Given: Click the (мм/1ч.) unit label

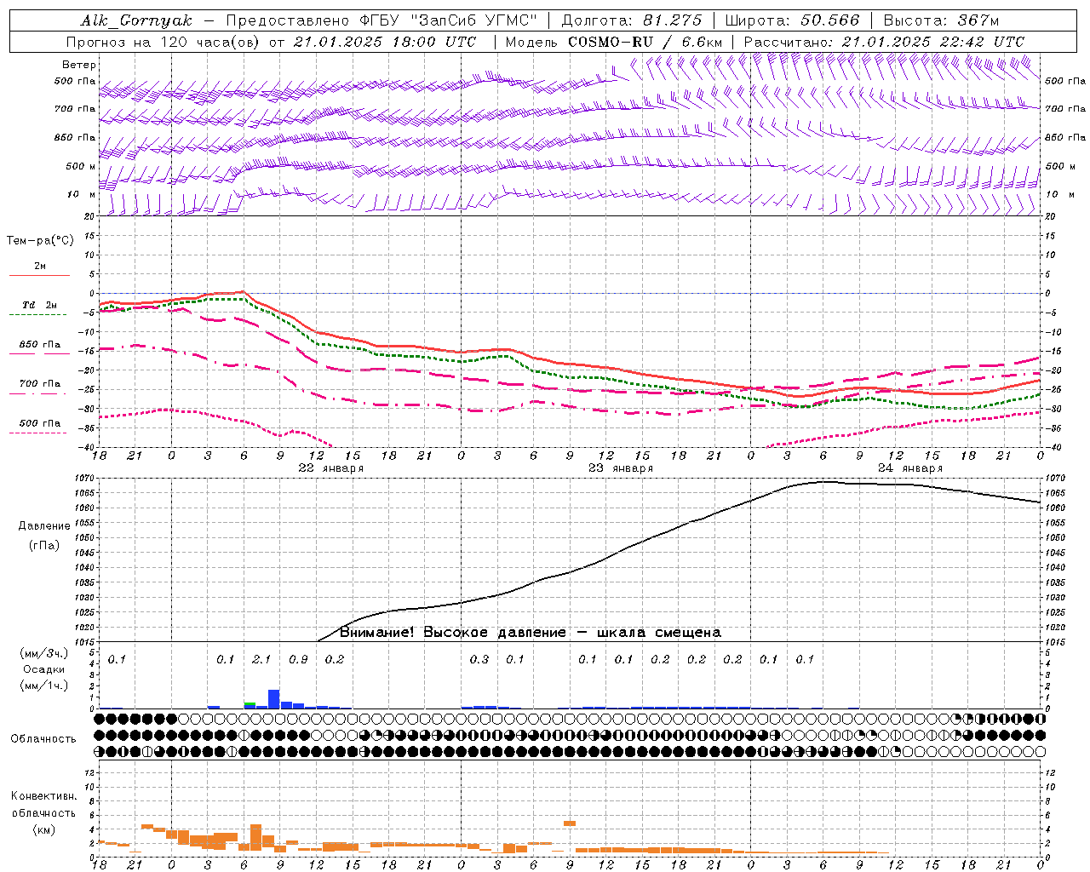Looking at the screenshot, I should 43,686.
